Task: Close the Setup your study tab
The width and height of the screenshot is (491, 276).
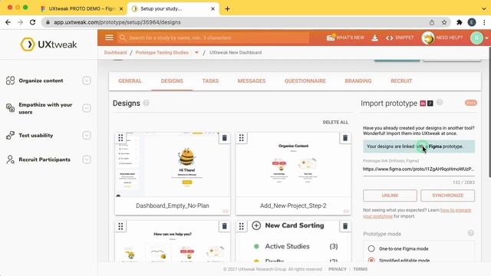Action: 213,8
